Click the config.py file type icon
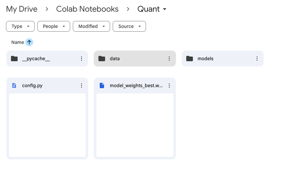287x169 pixels. click(x=14, y=85)
